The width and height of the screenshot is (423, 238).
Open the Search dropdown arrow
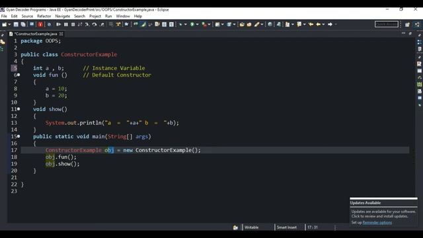(262, 24)
